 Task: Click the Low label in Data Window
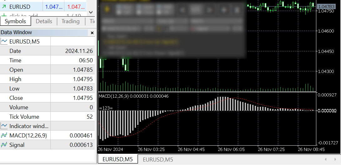(14, 89)
